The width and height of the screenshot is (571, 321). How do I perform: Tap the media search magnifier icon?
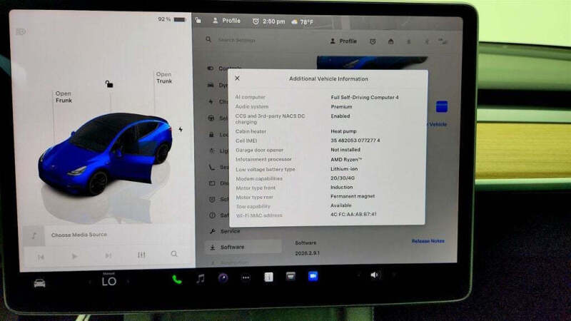pyautogui.click(x=174, y=254)
